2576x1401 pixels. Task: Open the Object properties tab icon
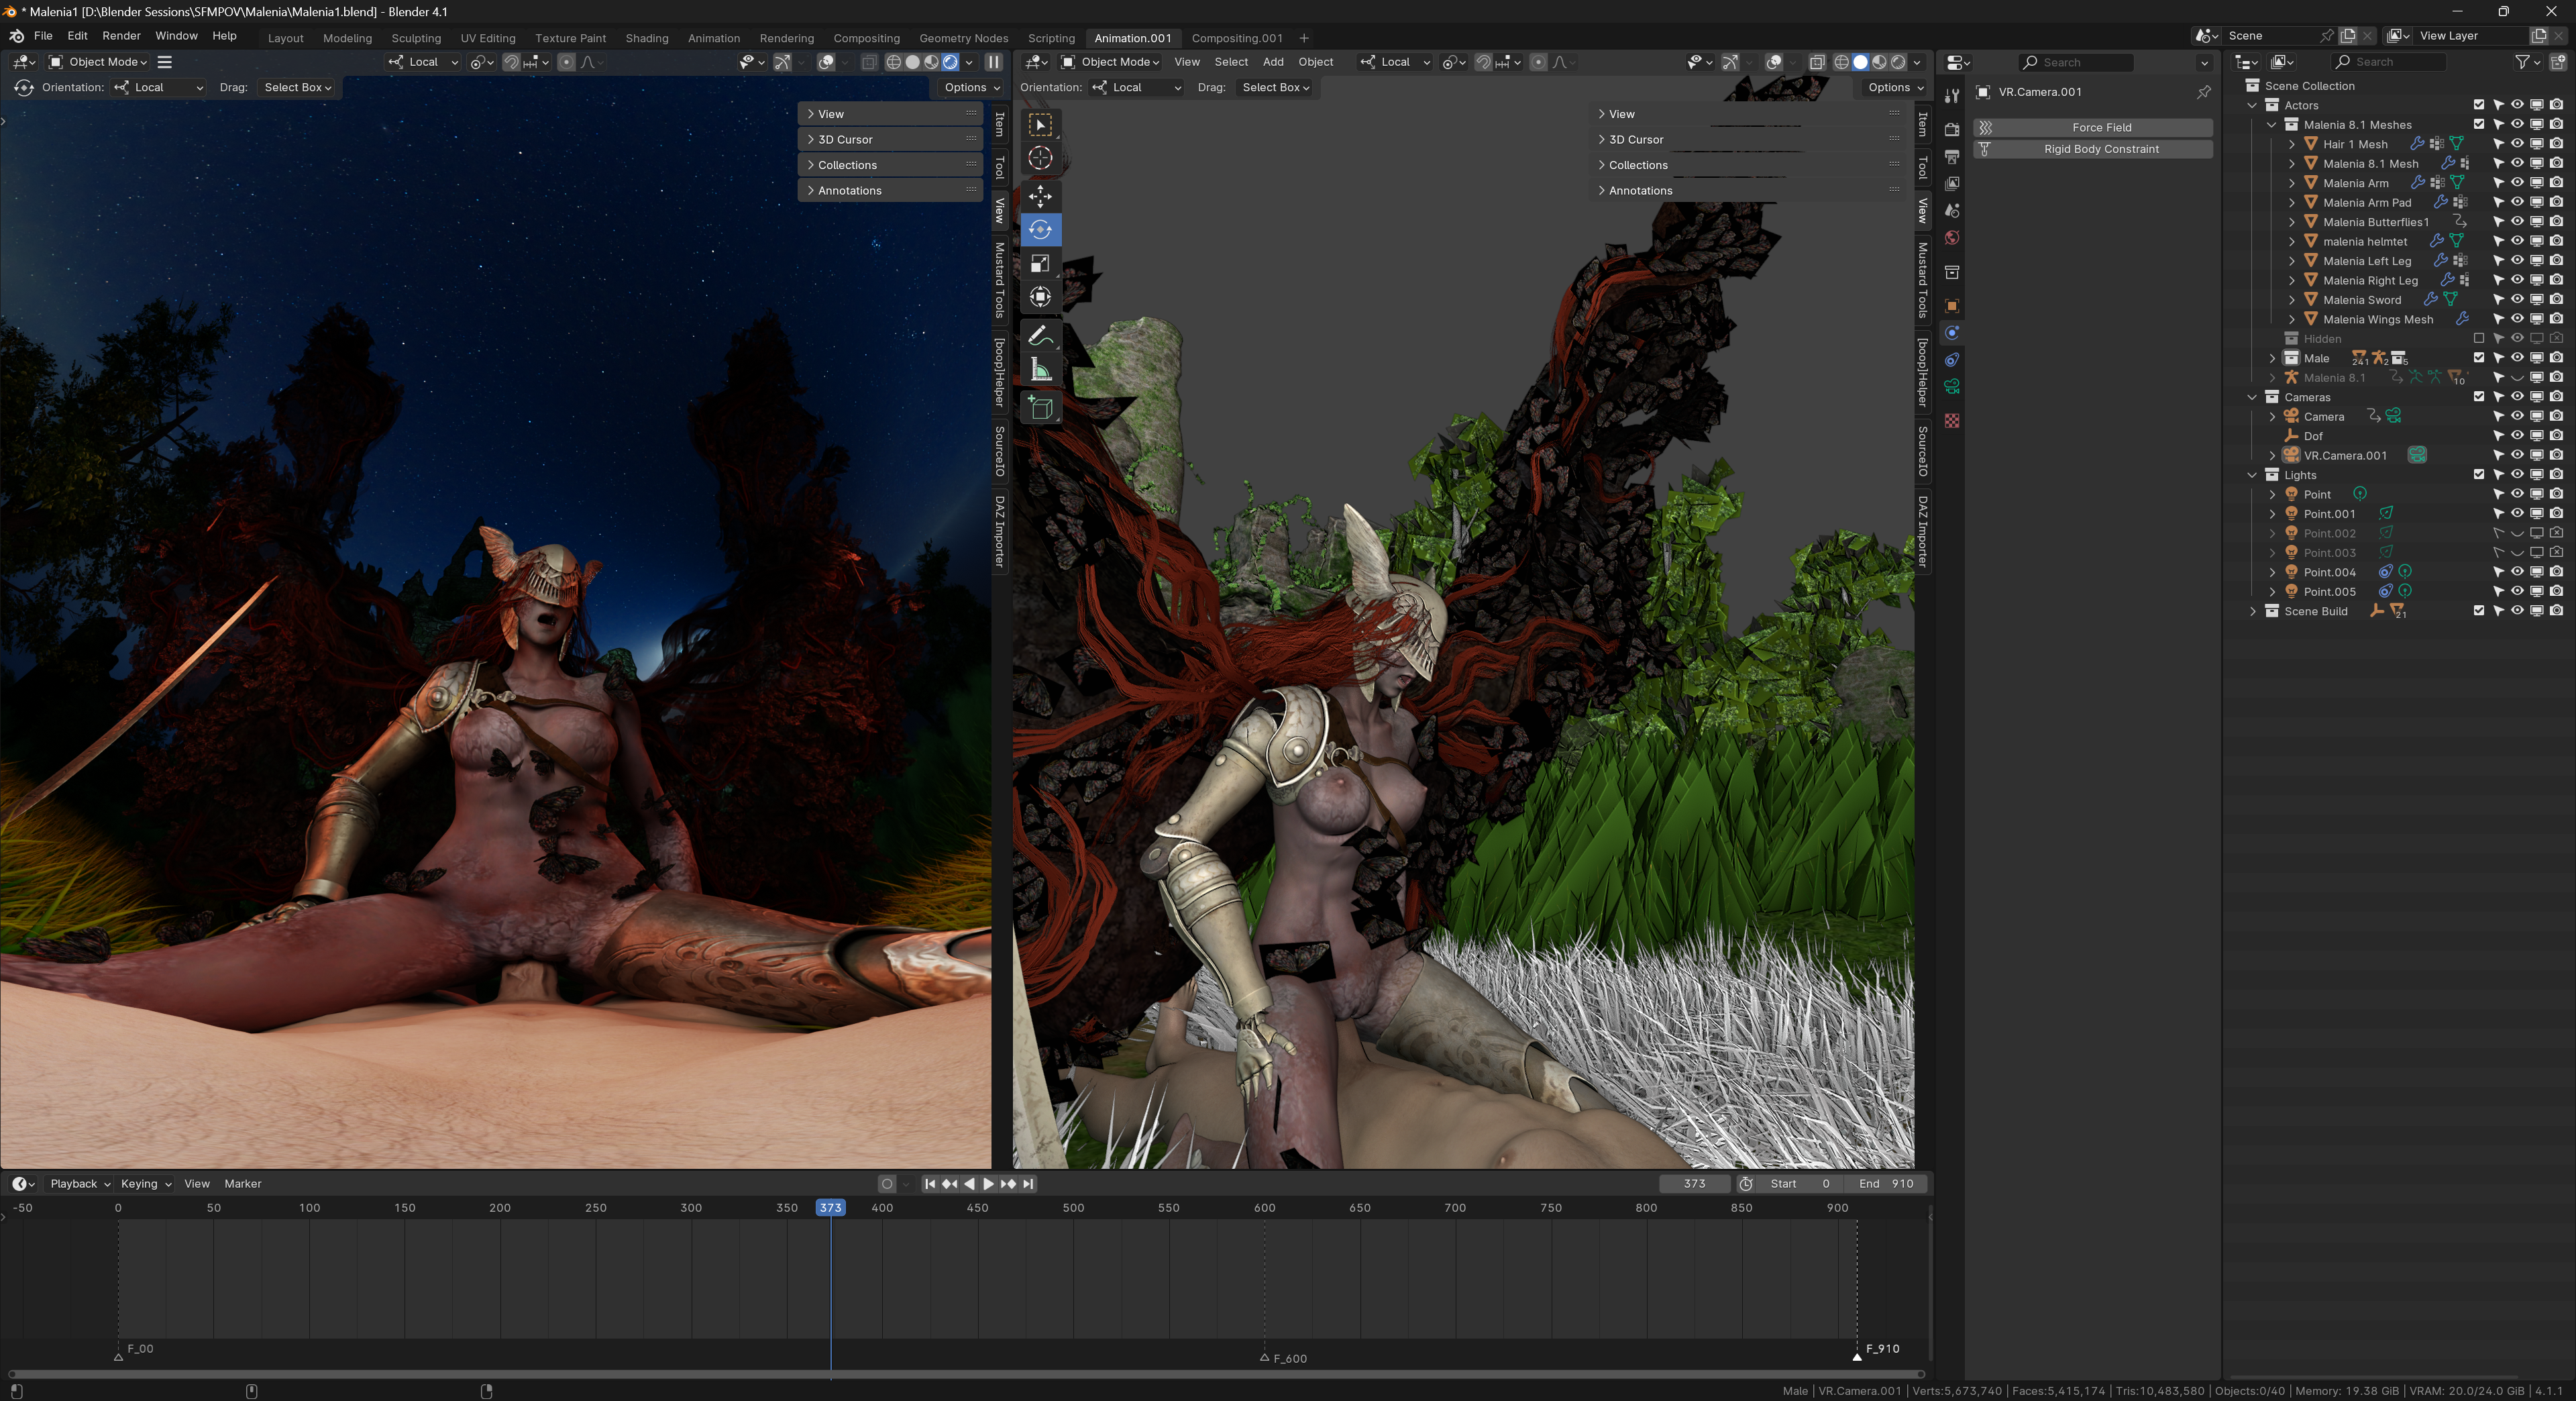(x=1952, y=306)
